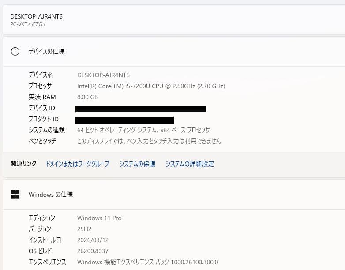
Task: Select the version value 25H2
Action: click(x=84, y=229)
